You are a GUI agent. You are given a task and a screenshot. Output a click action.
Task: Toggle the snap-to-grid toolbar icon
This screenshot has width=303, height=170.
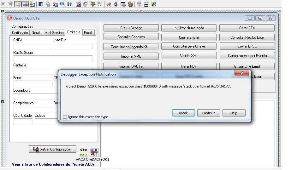(x=25, y=4)
